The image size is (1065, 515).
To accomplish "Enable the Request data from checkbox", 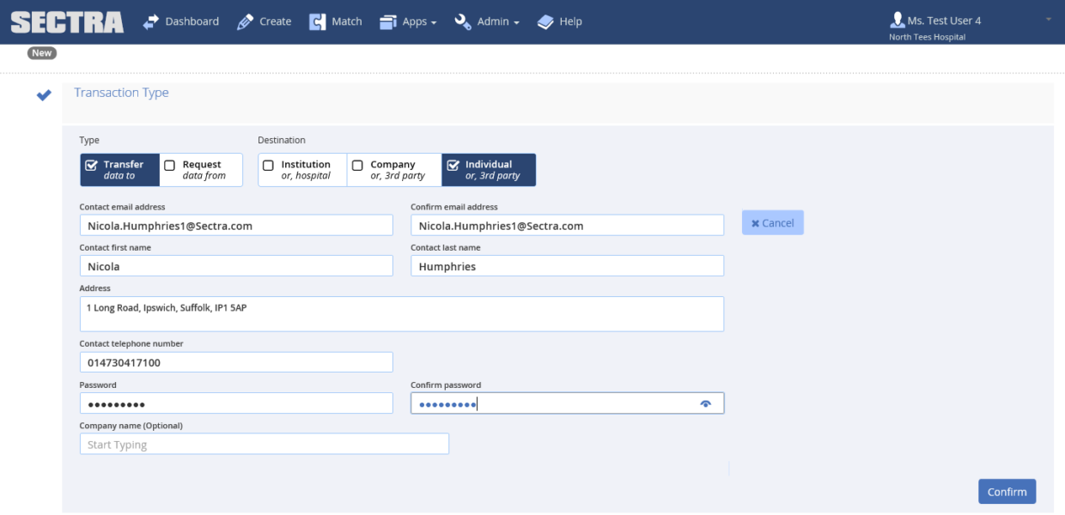I will click(x=169, y=165).
